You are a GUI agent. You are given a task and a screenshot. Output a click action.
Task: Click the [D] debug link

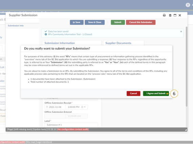pyautogui.click(x=49, y=129)
